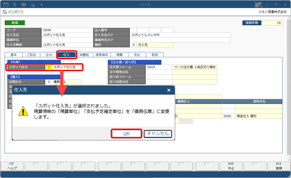Click the window menu icon in title bar

(6, 4)
